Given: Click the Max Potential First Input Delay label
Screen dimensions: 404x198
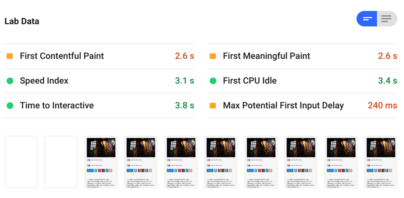Looking at the screenshot, I should click(283, 106).
